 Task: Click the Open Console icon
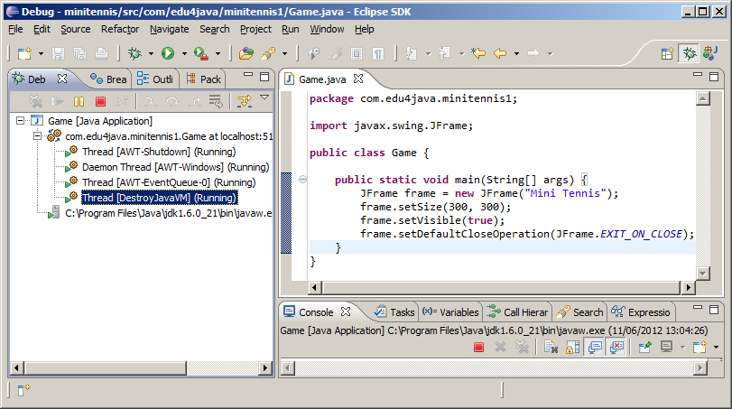[700, 347]
